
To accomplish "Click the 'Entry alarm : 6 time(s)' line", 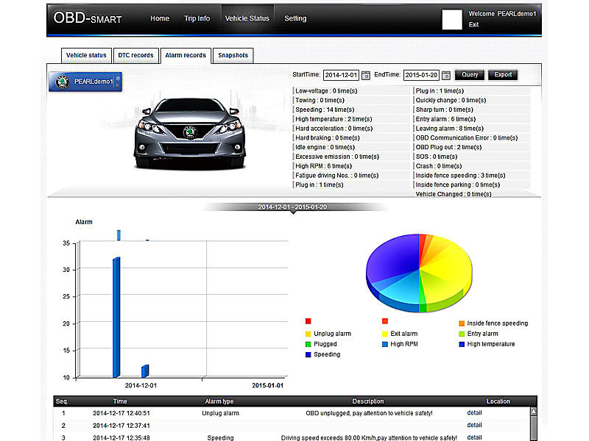I will (446, 119).
